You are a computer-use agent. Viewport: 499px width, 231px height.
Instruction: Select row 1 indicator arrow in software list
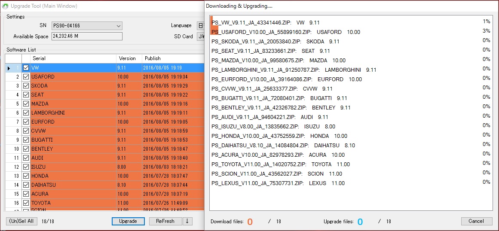[x=9, y=68]
